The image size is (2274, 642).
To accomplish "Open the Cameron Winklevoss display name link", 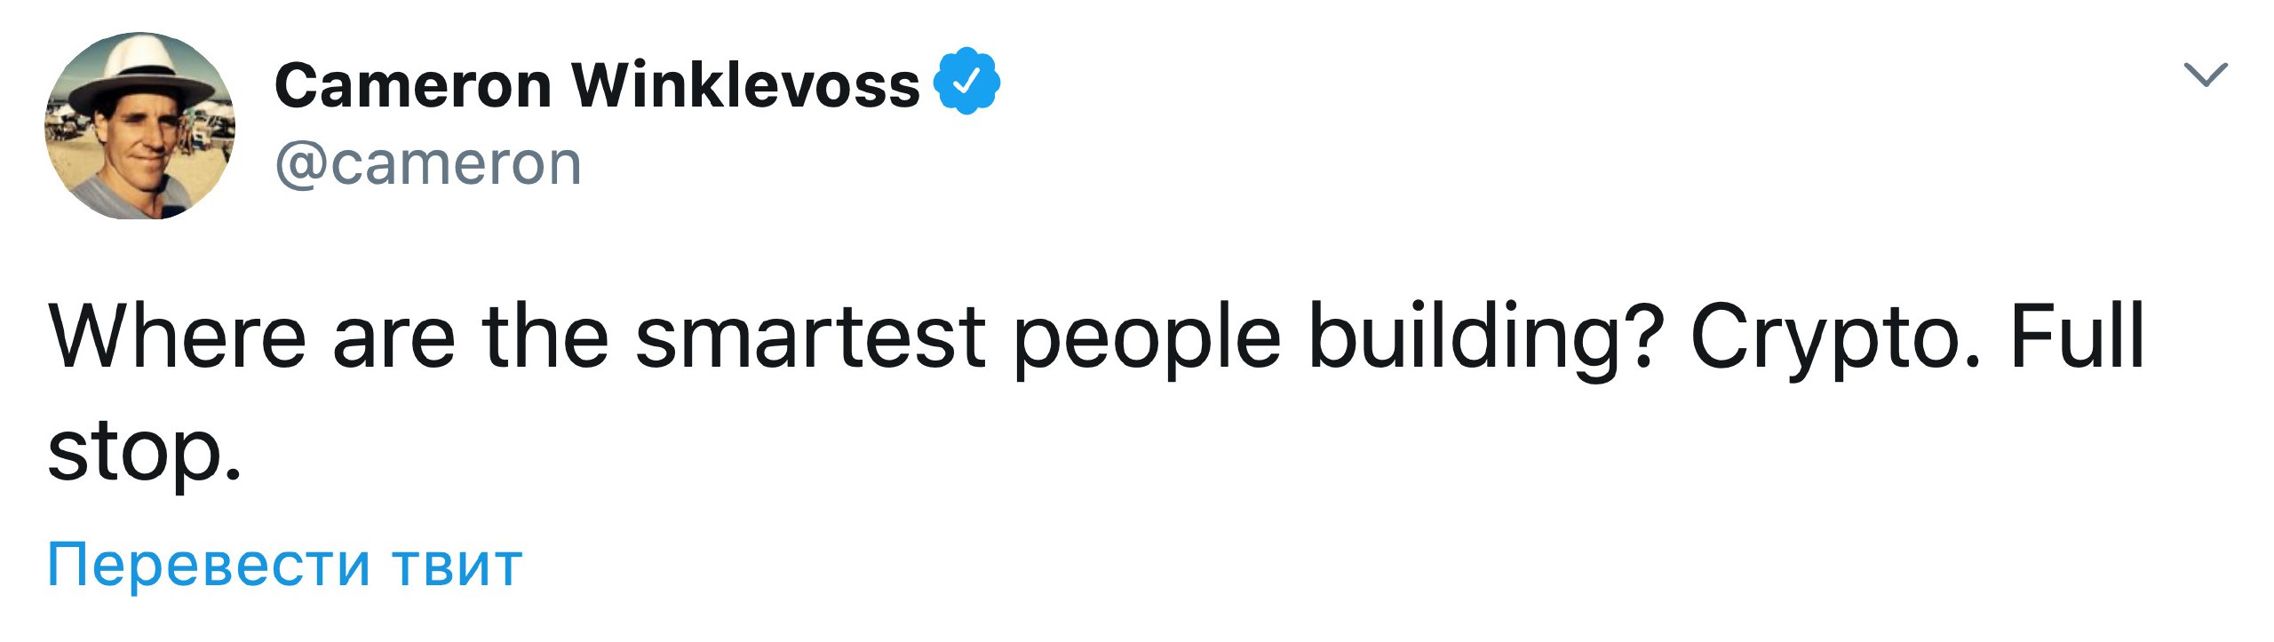I will (597, 85).
